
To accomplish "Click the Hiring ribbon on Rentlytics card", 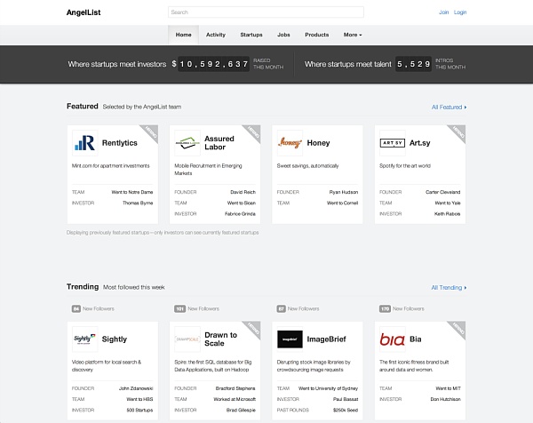I will 151,132.
